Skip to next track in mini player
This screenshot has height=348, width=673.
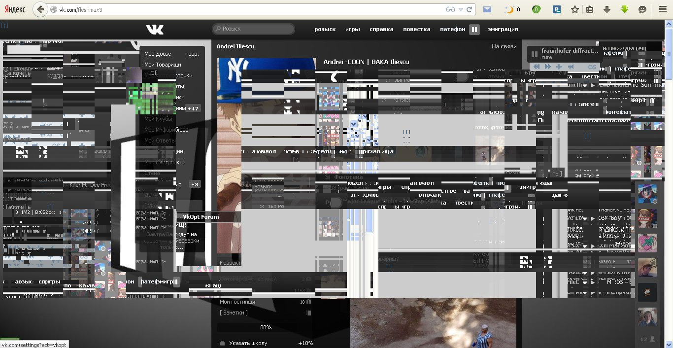point(547,67)
